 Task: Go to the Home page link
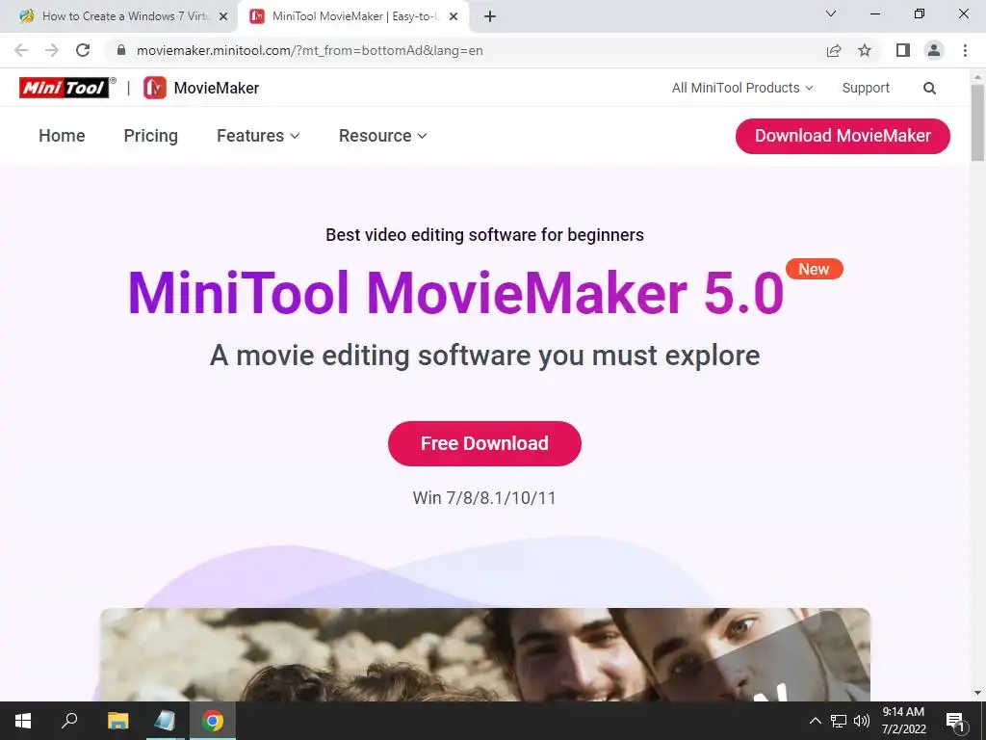coord(62,136)
